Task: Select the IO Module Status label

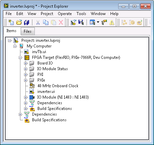Action: pos(52,69)
